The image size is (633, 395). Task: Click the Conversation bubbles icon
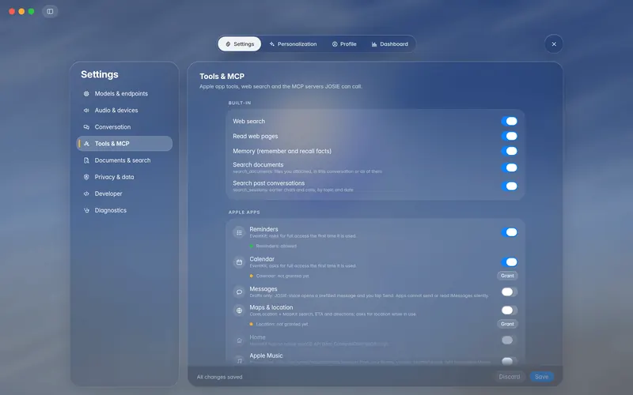pos(86,127)
